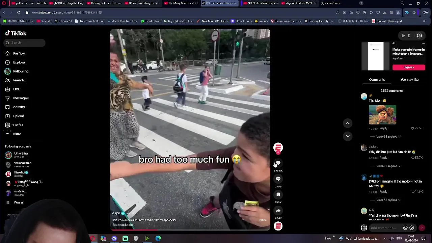
Task: Open Opera AI panel button
Action: [426, 12]
